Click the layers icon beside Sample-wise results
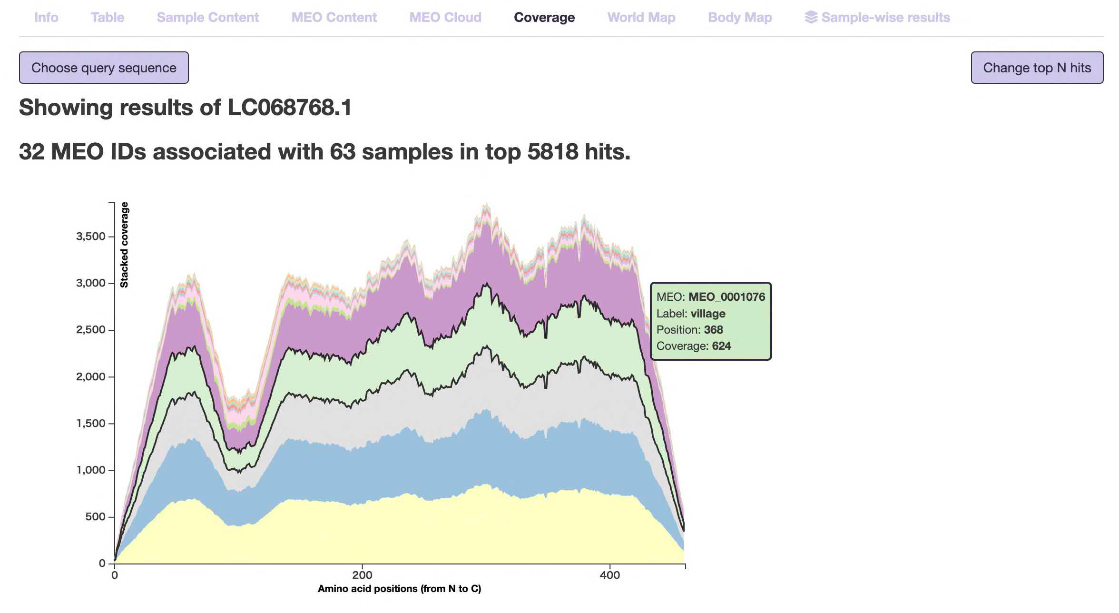The height and width of the screenshot is (613, 1119). click(811, 17)
